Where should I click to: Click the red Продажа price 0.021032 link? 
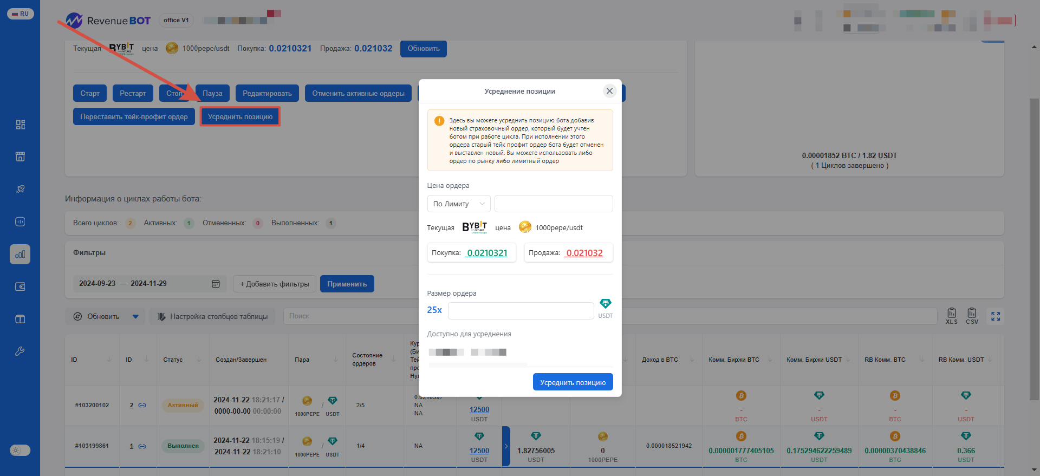pos(584,253)
